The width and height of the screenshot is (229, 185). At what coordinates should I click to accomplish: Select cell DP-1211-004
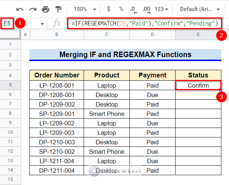(x=57, y=170)
